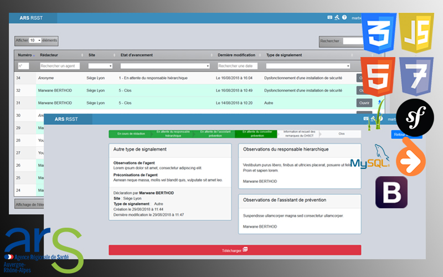Click the gavel icon in back window header
The width and height of the screenshot is (443, 277).
pos(337,18)
